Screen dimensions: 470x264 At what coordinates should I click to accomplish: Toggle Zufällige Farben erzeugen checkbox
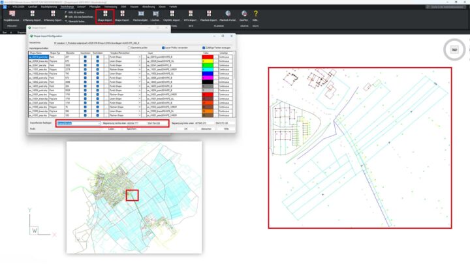[204, 48]
